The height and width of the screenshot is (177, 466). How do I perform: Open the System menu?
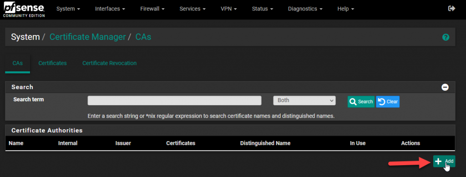coord(68,9)
